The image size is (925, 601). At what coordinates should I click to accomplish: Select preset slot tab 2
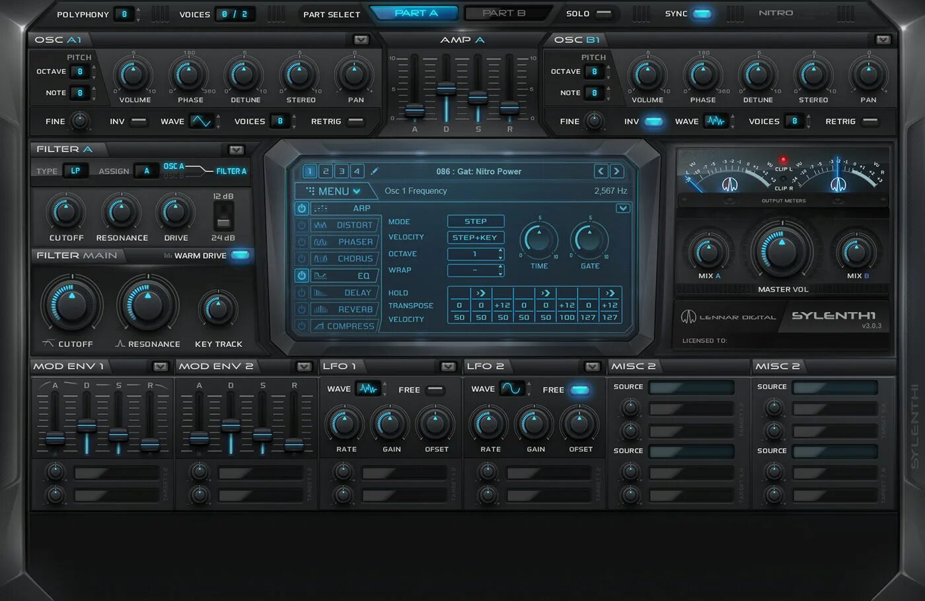(325, 171)
